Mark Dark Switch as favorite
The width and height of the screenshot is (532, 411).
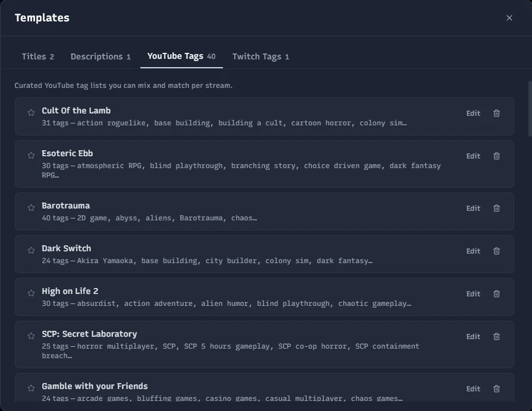pos(32,250)
